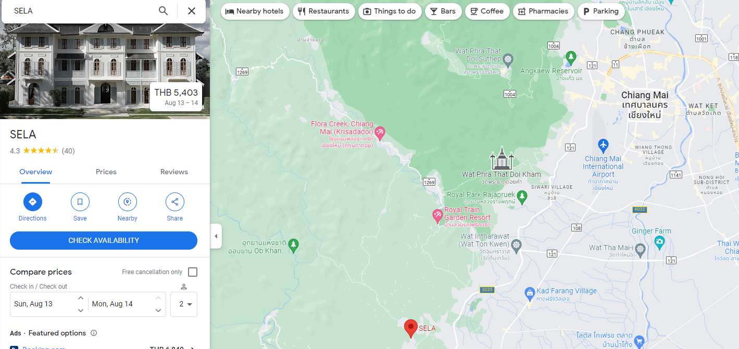Search Nearby places icon
The width and height of the screenshot is (739, 349).
[x=128, y=202]
